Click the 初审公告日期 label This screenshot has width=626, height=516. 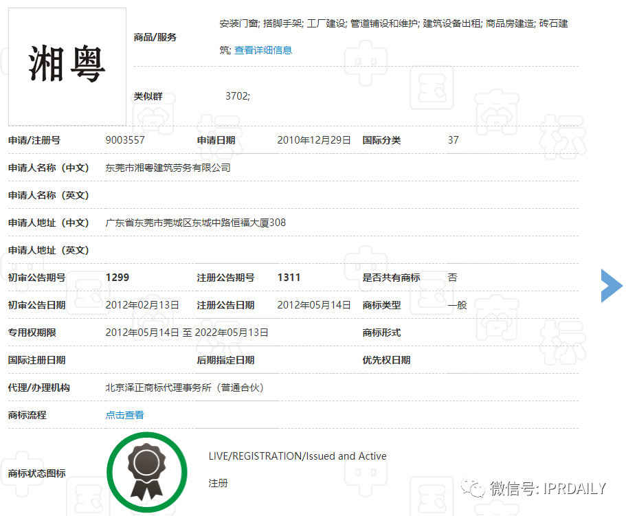(36, 305)
